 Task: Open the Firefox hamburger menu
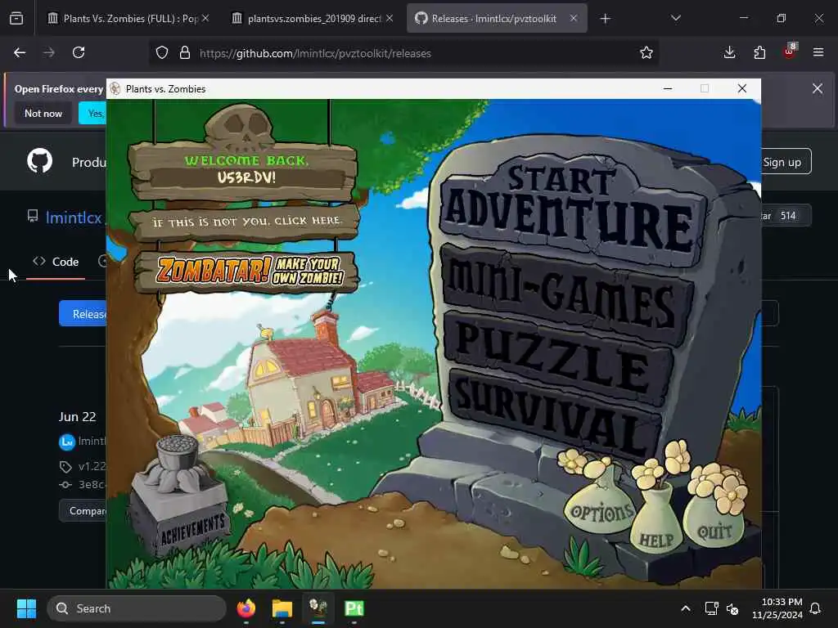click(818, 52)
